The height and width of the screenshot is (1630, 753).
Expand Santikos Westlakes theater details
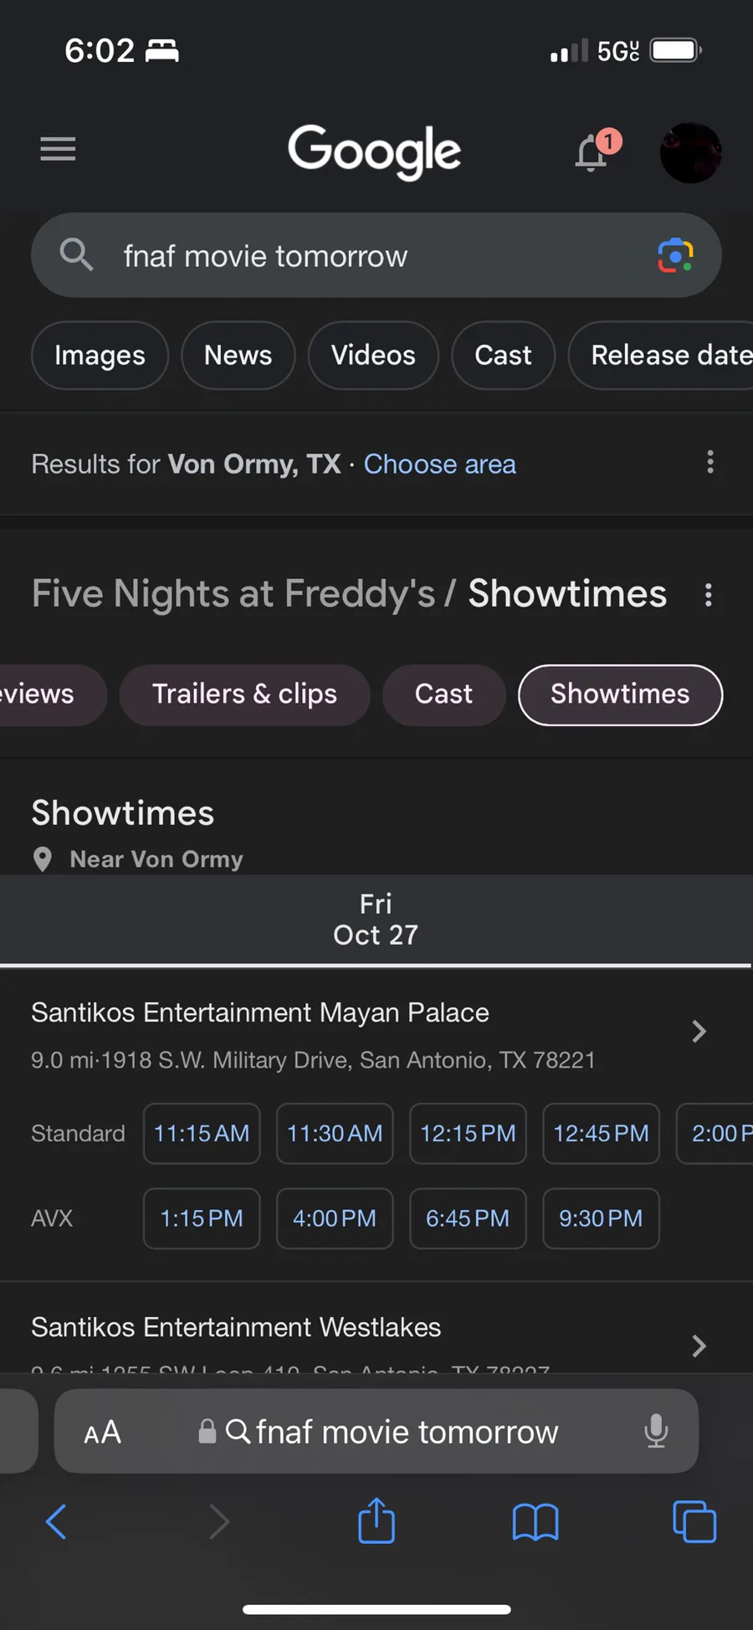(x=699, y=1346)
